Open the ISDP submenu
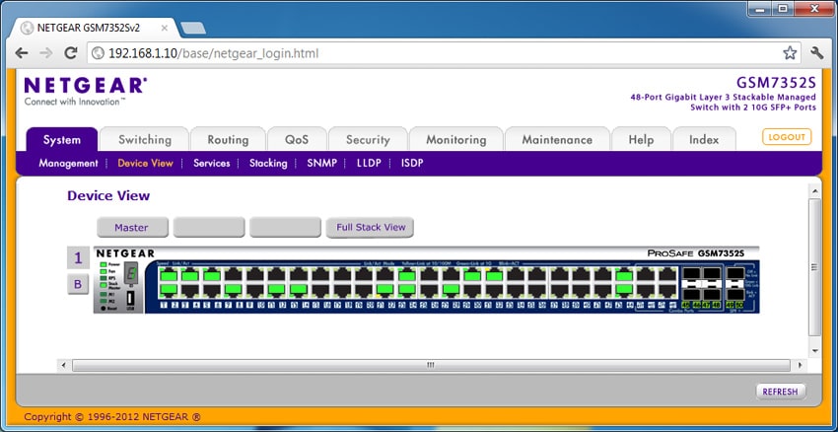Screen dimensions: 838x432 click(412, 163)
